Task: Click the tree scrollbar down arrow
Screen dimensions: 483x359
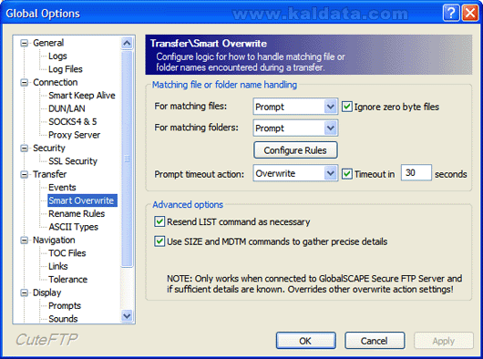Action: point(127,316)
